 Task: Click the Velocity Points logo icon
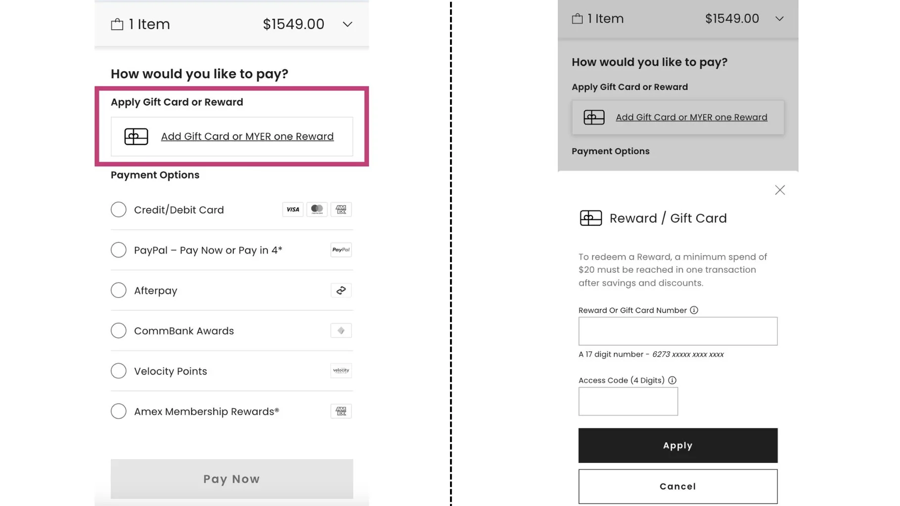(x=341, y=371)
